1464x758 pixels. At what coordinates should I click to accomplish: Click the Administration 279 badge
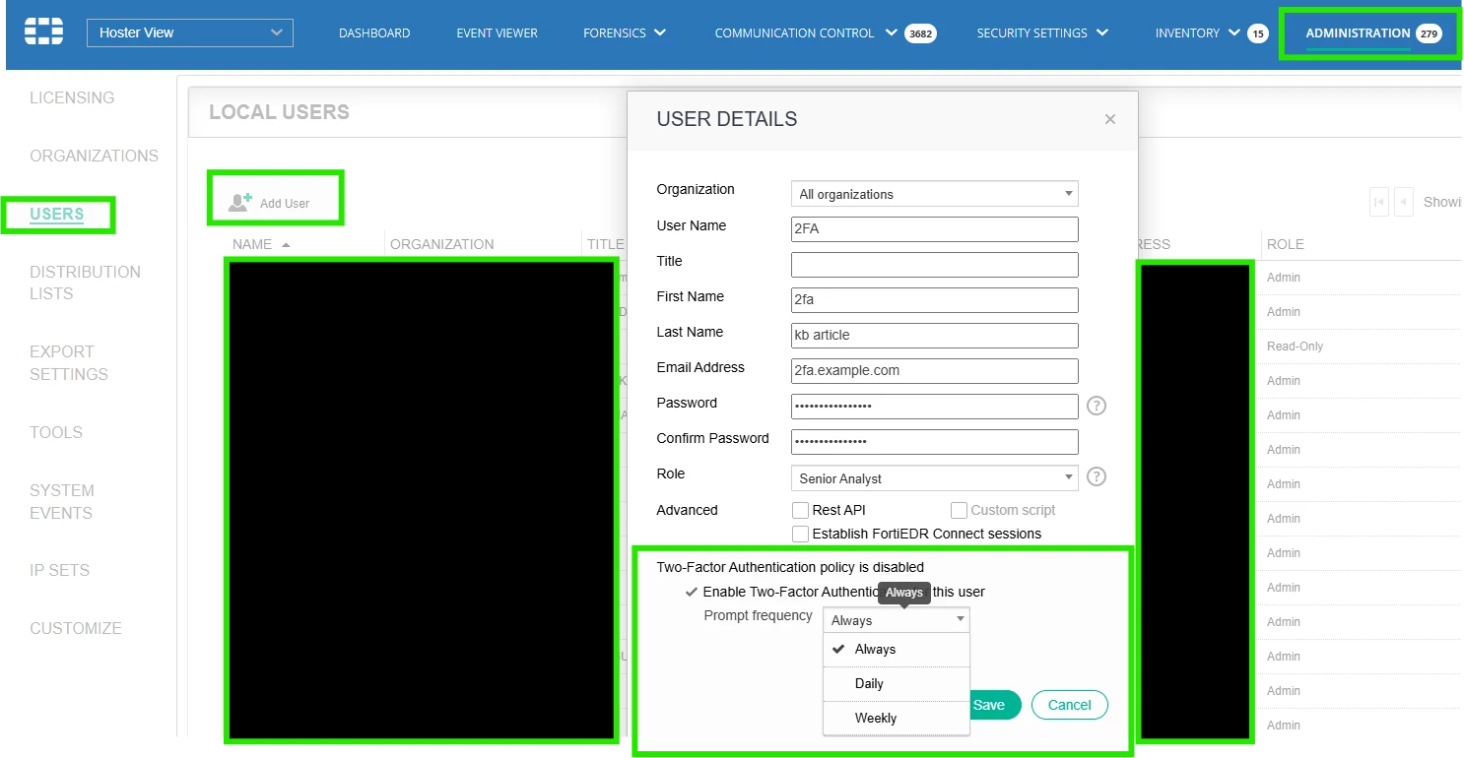1429,33
